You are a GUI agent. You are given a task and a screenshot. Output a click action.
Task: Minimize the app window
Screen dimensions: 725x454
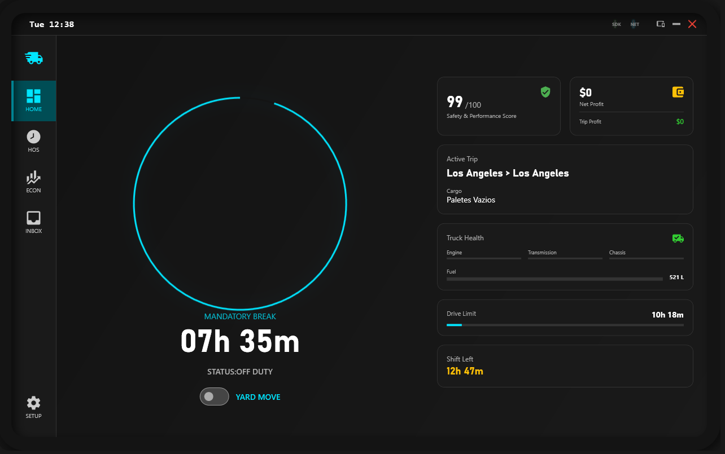[x=676, y=24]
